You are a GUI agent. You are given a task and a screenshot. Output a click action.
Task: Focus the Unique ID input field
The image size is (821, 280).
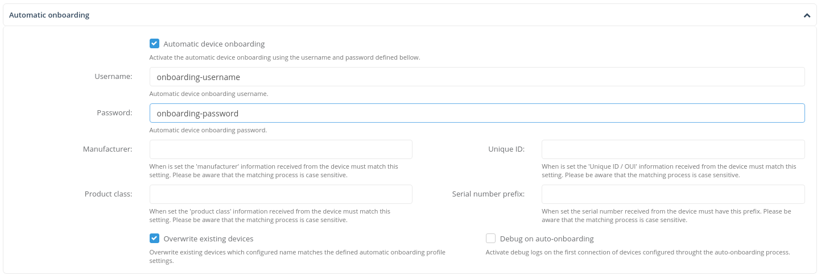point(673,149)
